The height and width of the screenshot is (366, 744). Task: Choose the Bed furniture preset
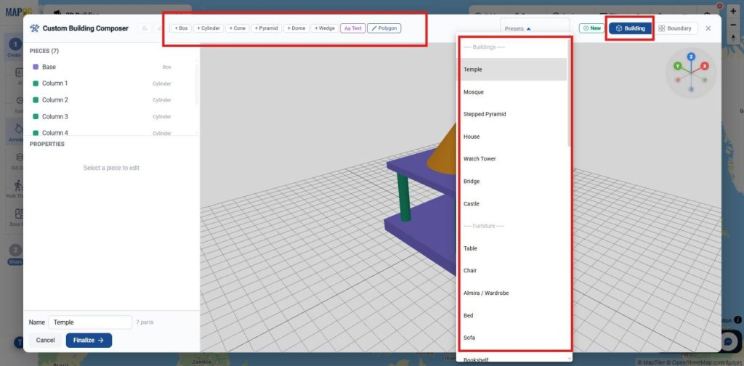tap(512, 316)
